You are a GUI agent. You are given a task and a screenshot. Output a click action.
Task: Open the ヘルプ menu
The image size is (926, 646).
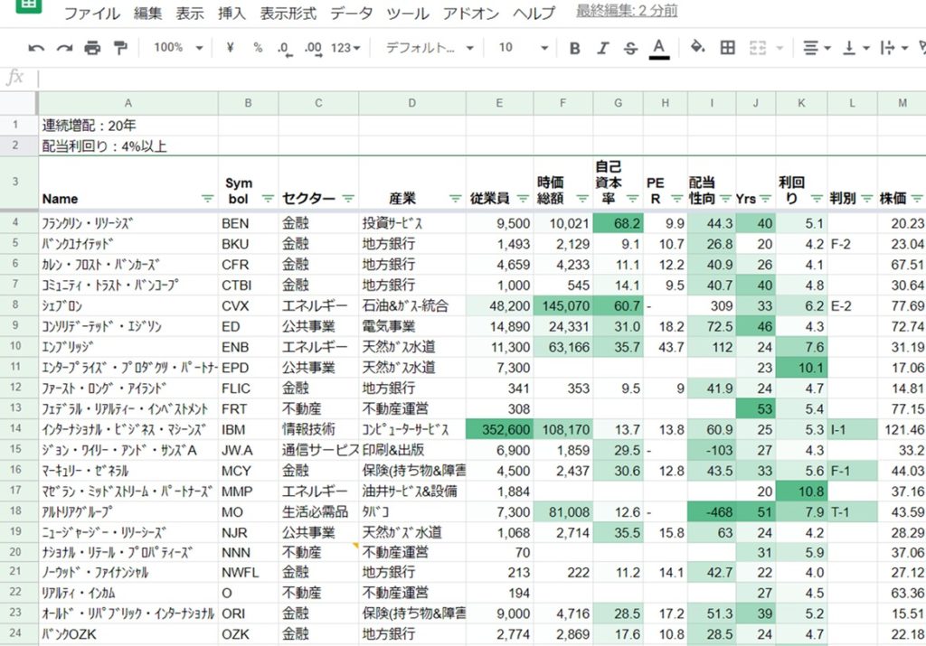534,13
